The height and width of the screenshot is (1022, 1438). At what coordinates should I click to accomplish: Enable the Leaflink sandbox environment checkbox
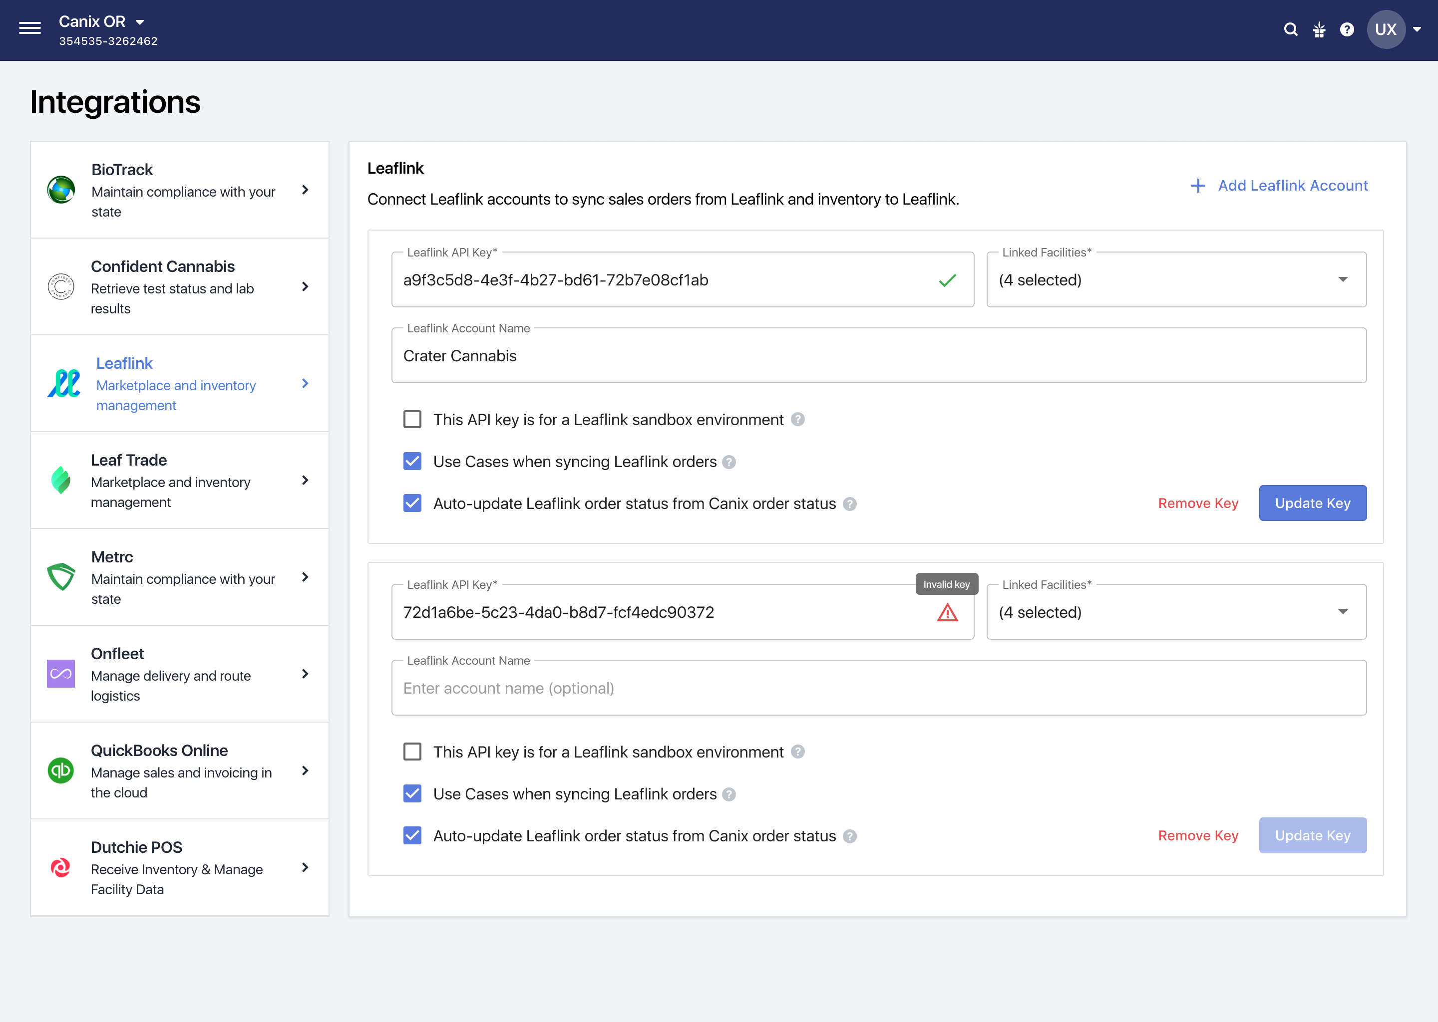click(412, 419)
